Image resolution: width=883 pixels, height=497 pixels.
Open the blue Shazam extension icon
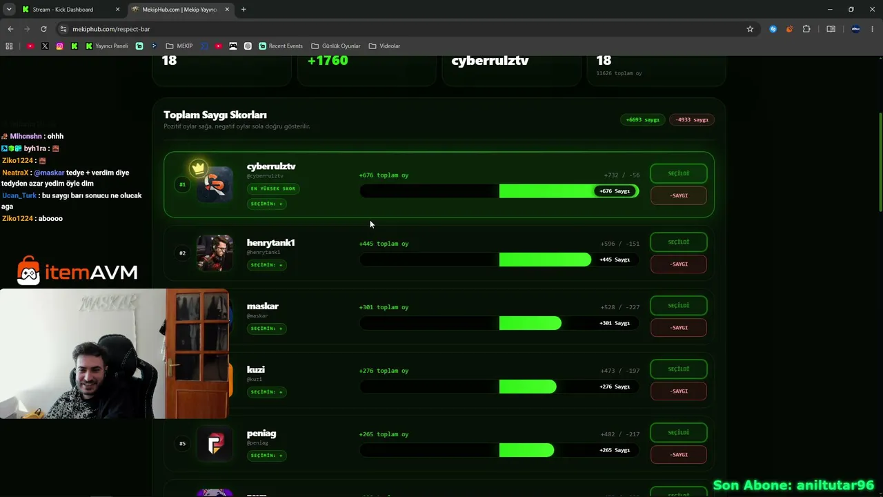point(773,29)
